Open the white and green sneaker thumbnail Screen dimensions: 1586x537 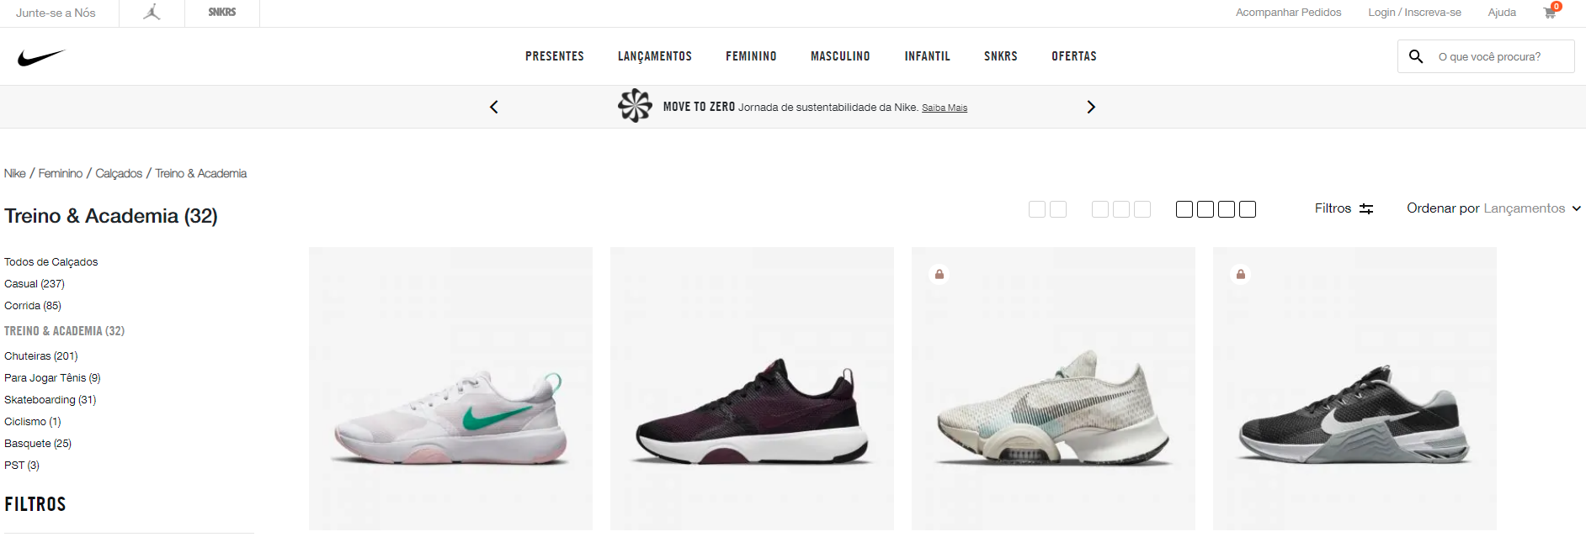[x=450, y=388]
